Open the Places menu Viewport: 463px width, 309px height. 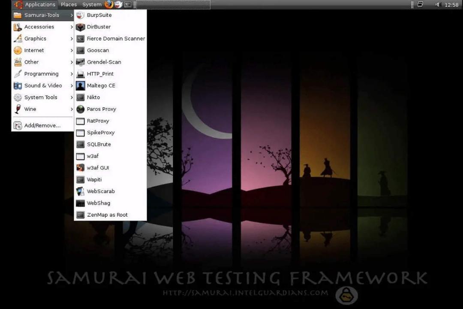(x=69, y=4)
